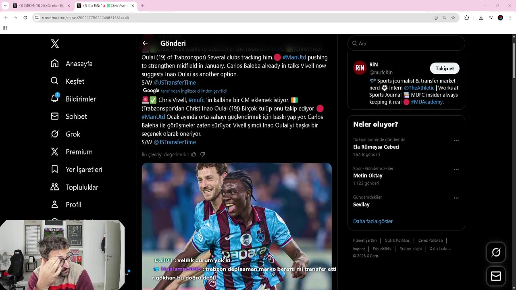516x290 pixels.
Task: Open @TheAthletic link in RiN bio
Action: (x=419, y=88)
